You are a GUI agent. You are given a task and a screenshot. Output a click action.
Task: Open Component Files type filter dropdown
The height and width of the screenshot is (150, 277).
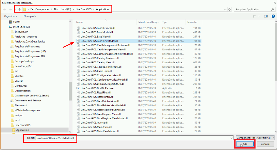[x=255, y=138]
